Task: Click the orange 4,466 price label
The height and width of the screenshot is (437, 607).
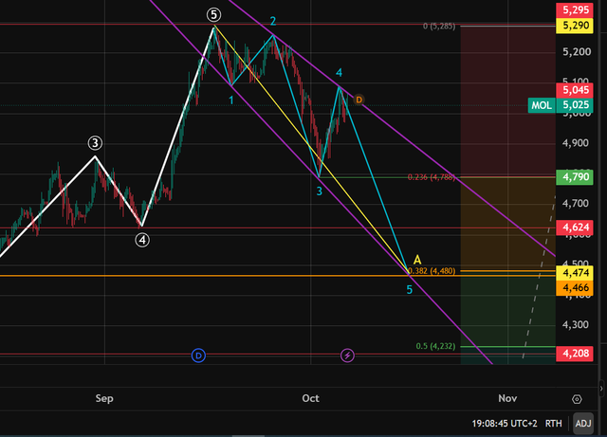Action: tap(575, 287)
